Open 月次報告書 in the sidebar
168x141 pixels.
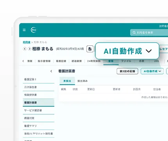click(x=39, y=87)
